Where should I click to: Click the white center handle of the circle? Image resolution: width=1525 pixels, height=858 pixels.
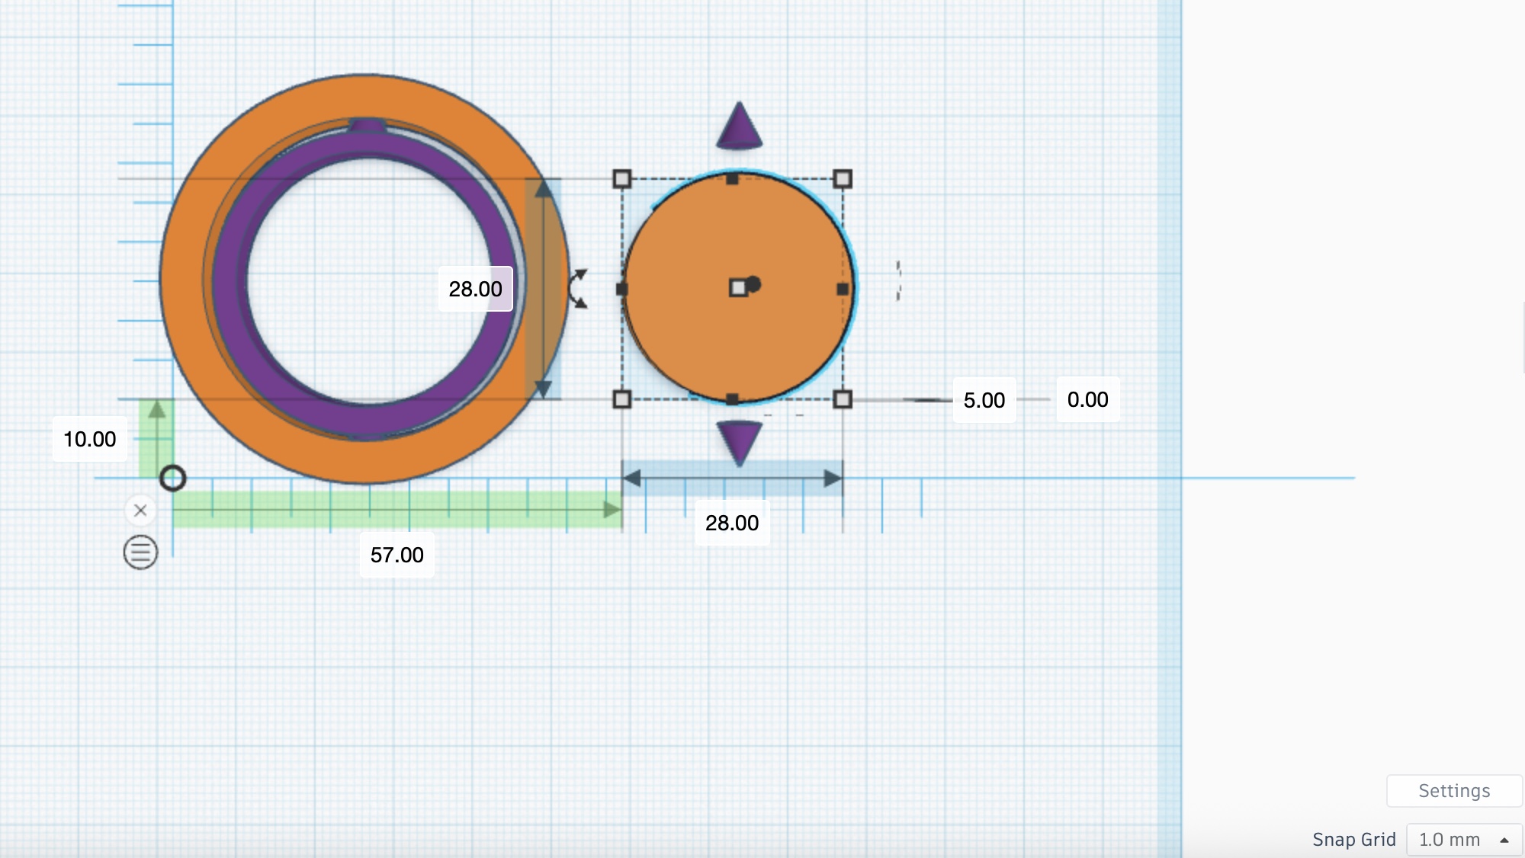pos(737,289)
